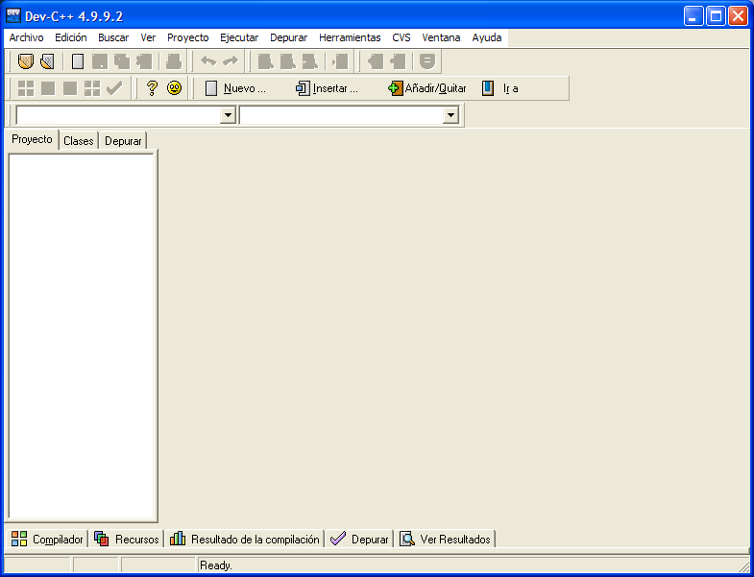This screenshot has width=754, height=577.
Task: Open the Compilador bottom tab
Action: [47, 539]
